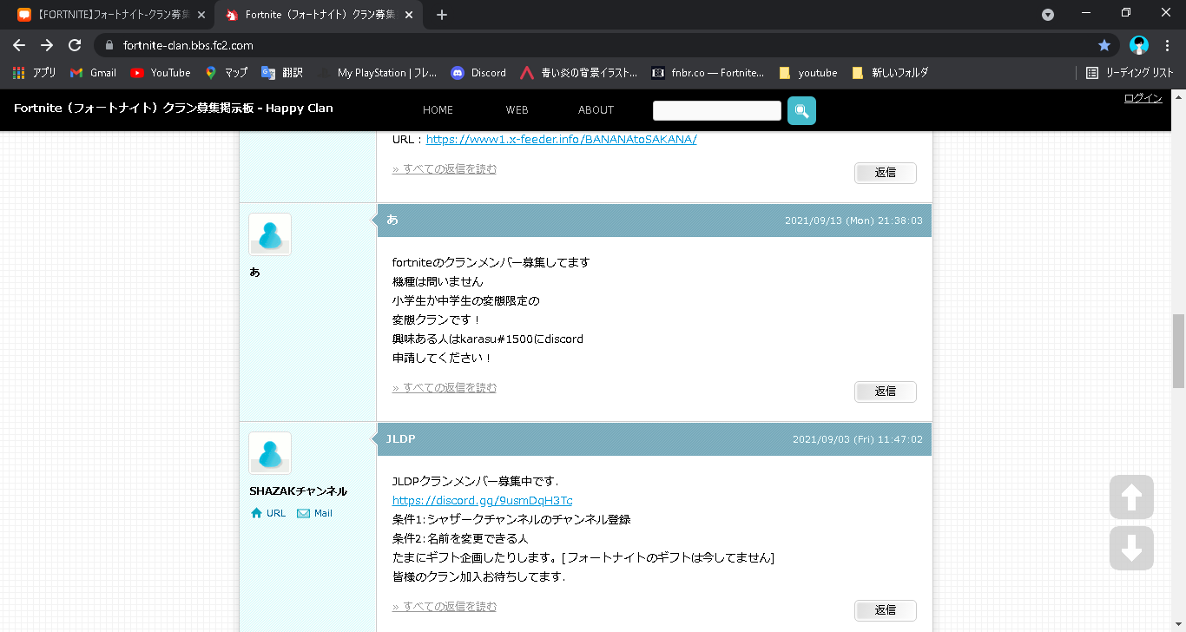Open YouTube bookmark with red icon

(x=161, y=73)
